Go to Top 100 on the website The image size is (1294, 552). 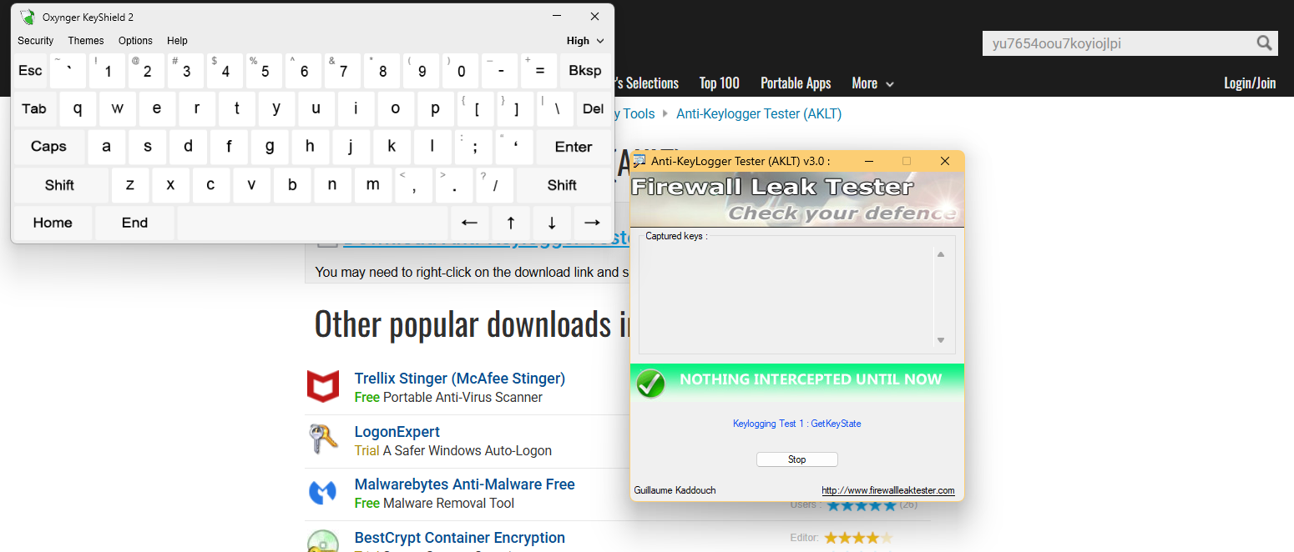pos(720,83)
